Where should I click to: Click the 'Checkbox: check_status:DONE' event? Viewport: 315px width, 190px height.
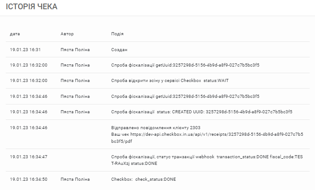(143, 179)
